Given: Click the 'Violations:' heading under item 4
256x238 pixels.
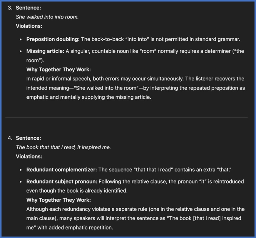Looking at the screenshot, I should click(29, 156).
